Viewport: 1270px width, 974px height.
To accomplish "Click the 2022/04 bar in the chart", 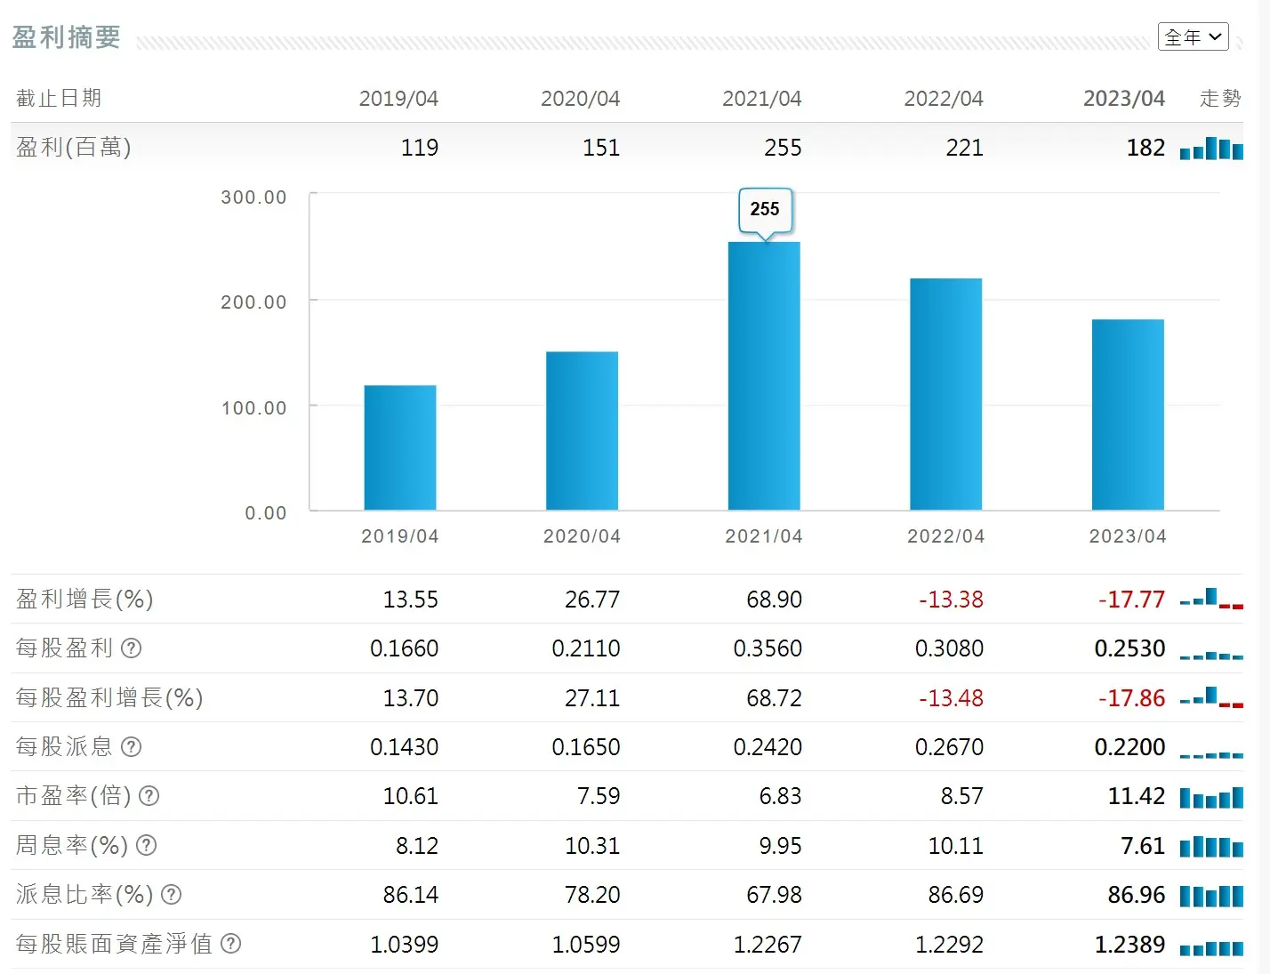I will pos(946,394).
